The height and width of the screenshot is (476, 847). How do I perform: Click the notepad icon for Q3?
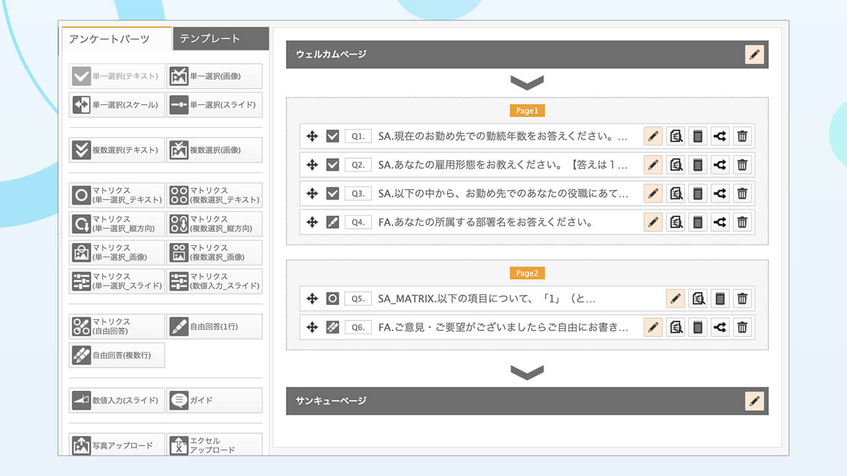pyautogui.click(x=698, y=193)
